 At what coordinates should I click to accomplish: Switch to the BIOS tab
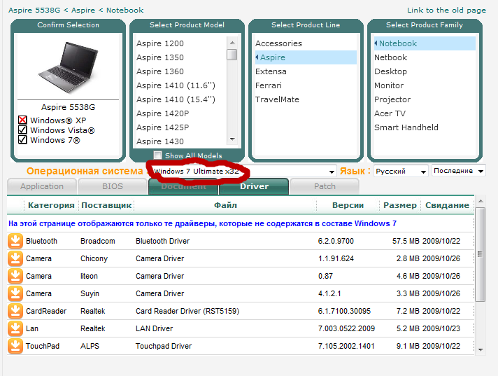[x=112, y=186]
